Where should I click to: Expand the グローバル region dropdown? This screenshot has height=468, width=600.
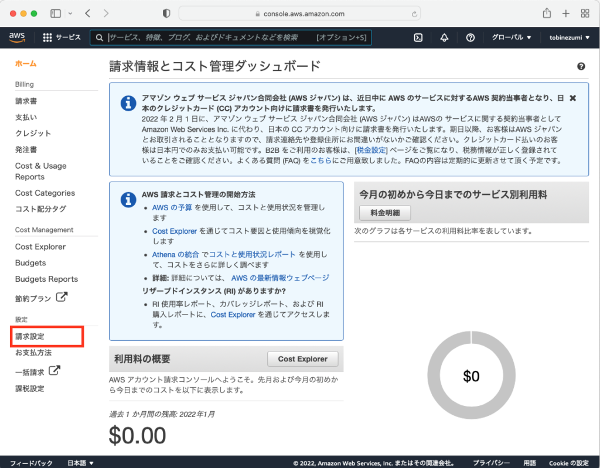coord(511,37)
